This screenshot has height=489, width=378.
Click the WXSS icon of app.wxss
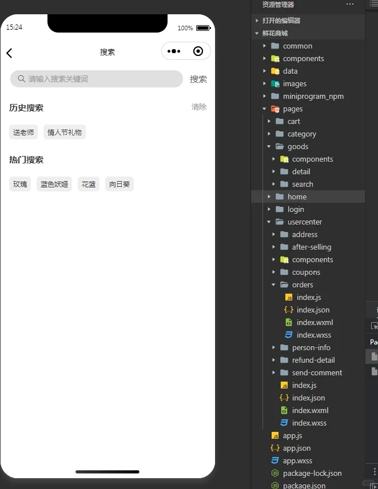[275, 460]
